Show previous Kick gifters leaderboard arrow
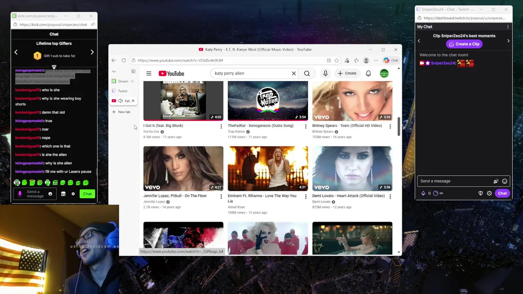Screen dimensions: 523x294 (x=16, y=52)
